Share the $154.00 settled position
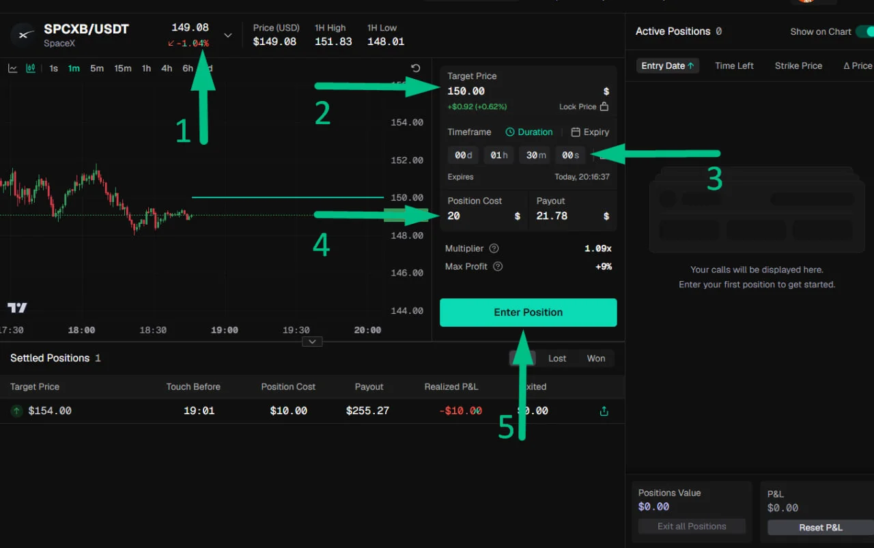The width and height of the screenshot is (874, 548). [604, 411]
